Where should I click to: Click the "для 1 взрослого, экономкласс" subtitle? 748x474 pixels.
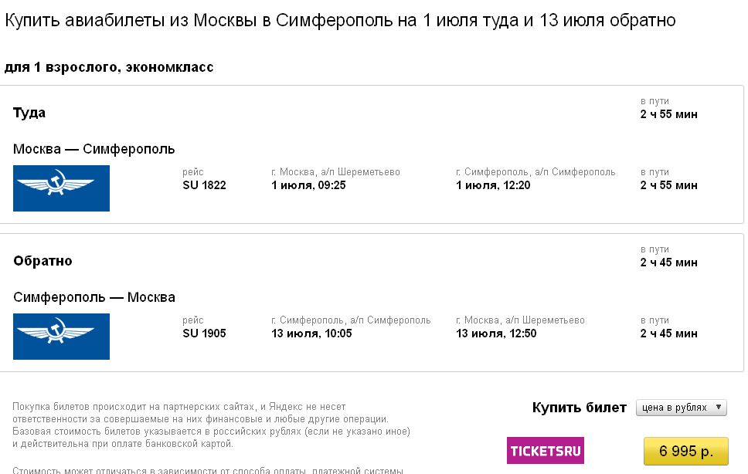[x=109, y=67]
